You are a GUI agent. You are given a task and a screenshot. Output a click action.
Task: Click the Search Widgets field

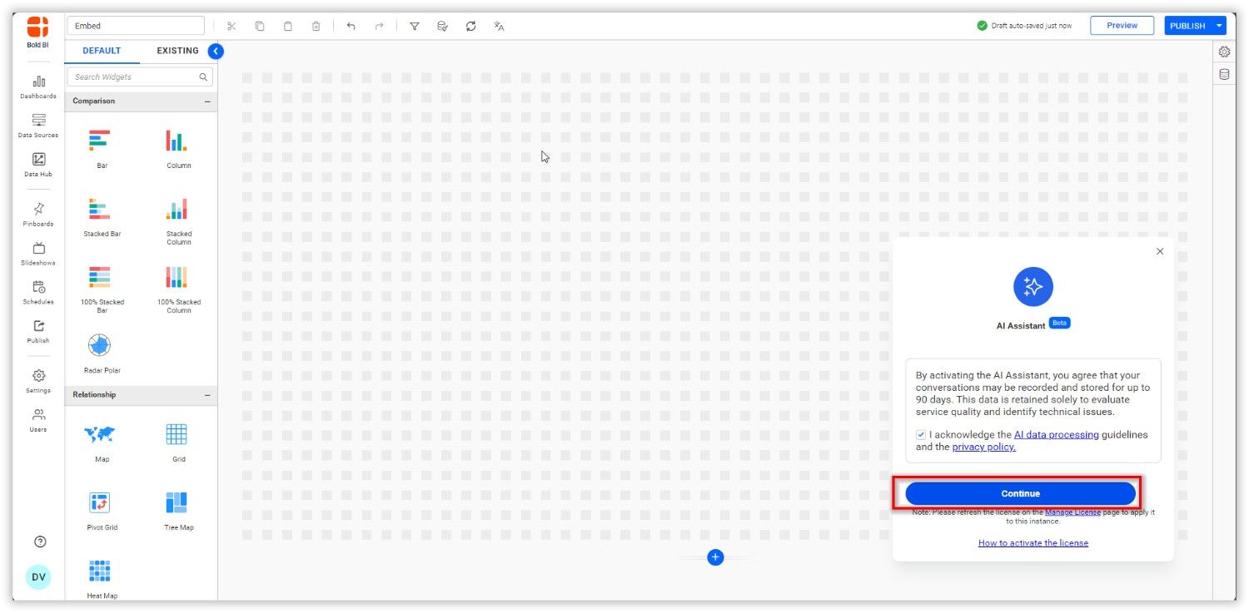(140, 77)
